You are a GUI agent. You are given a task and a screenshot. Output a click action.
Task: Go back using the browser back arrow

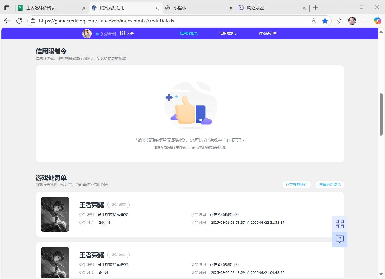(x=7, y=21)
